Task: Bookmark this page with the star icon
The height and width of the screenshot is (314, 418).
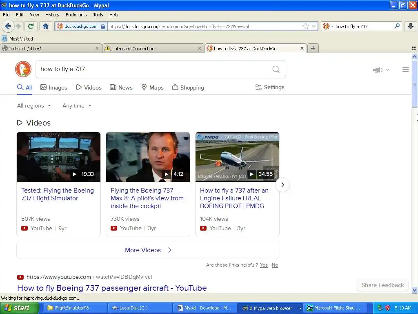Action: click(x=305, y=26)
